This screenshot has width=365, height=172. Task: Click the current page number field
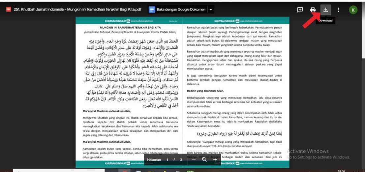(x=167, y=160)
